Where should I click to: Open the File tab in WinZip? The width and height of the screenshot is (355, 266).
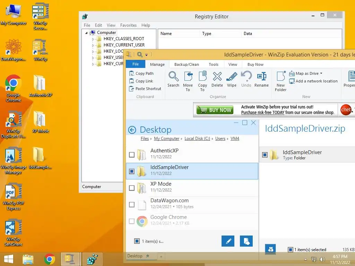(x=136, y=64)
